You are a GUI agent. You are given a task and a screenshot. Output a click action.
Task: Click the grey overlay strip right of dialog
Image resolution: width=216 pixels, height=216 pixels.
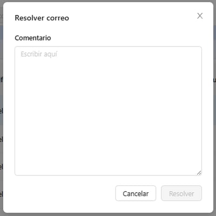[215, 108]
